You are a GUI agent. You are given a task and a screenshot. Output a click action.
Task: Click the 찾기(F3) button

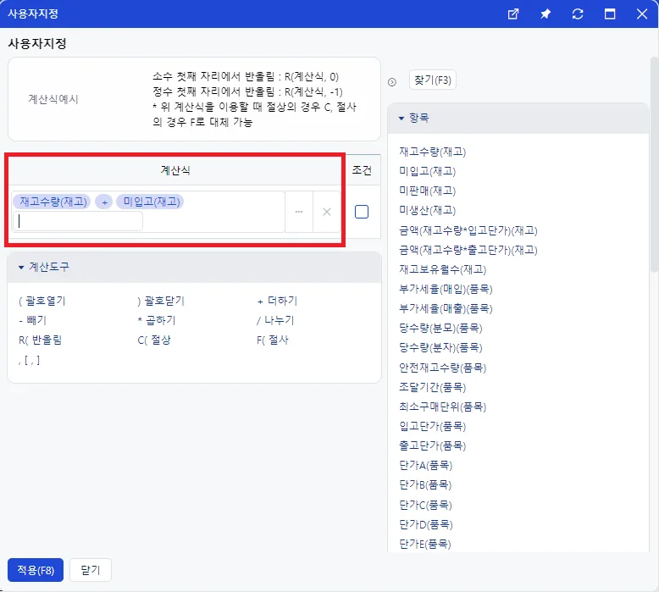tap(433, 80)
